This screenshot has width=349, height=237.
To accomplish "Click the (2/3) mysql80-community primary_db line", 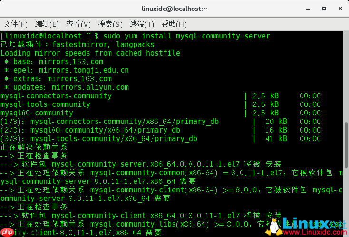I will pos(161,130).
